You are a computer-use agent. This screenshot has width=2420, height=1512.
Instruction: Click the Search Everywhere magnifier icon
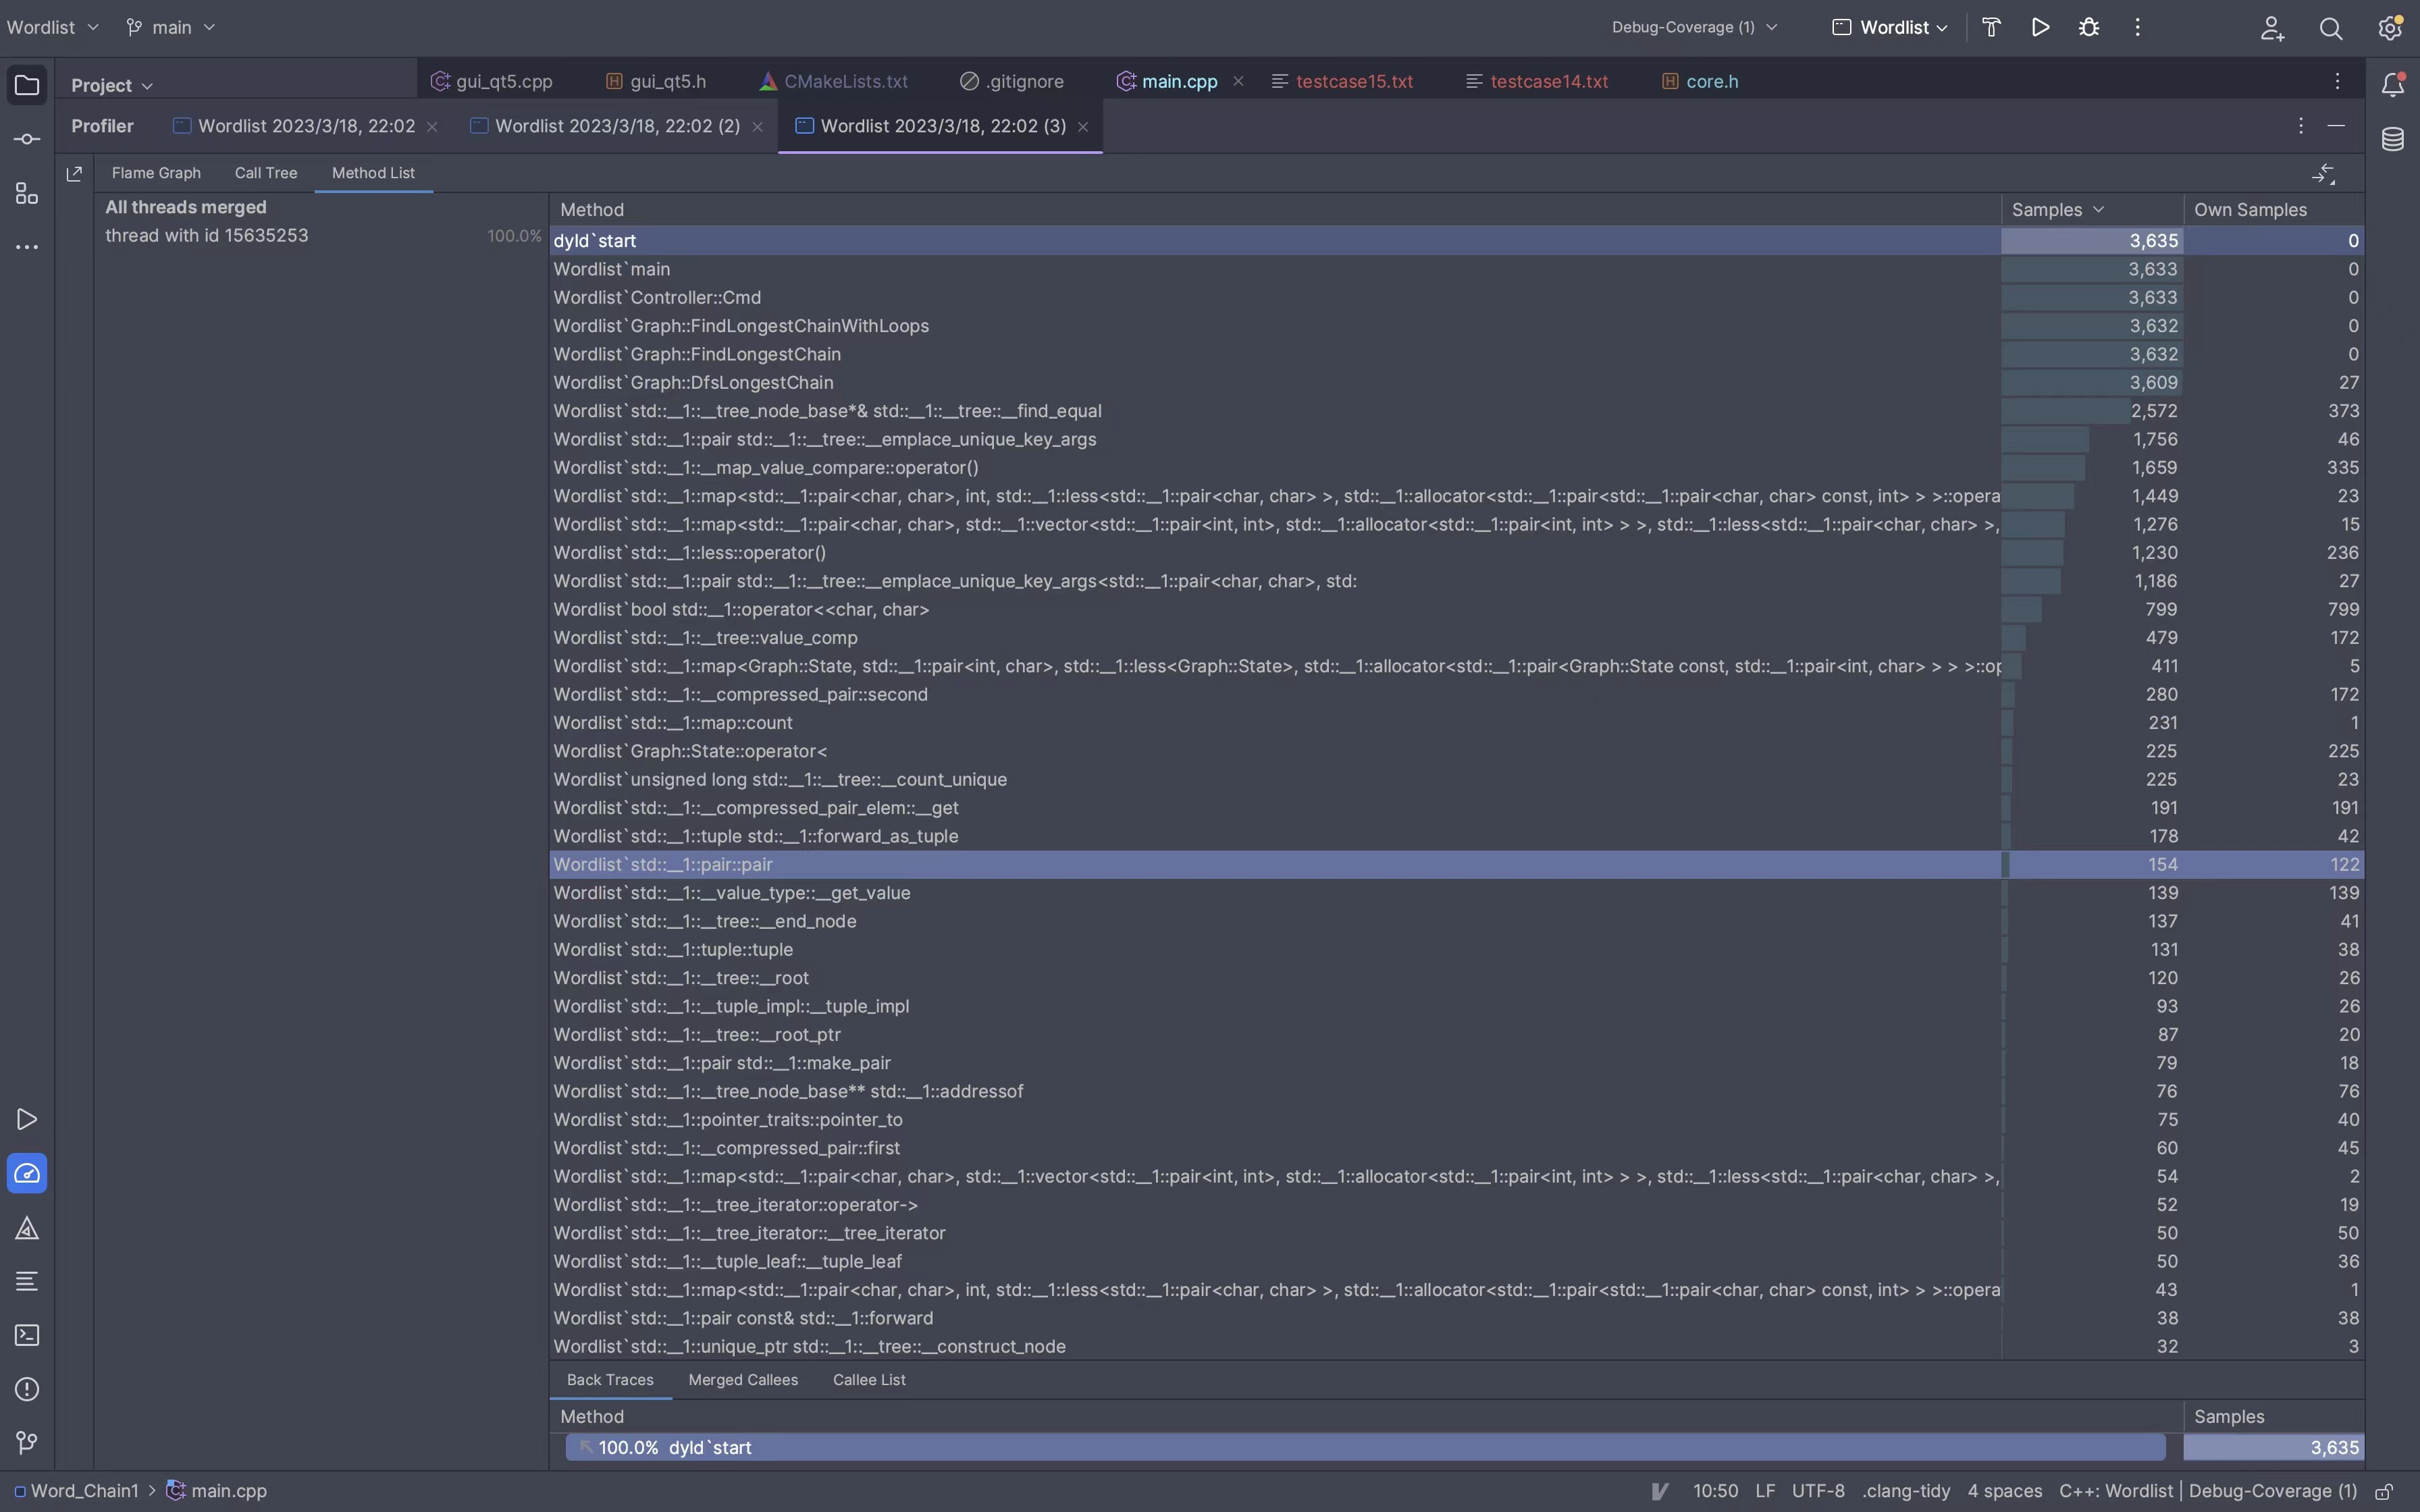pyautogui.click(x=2330, y=28)
